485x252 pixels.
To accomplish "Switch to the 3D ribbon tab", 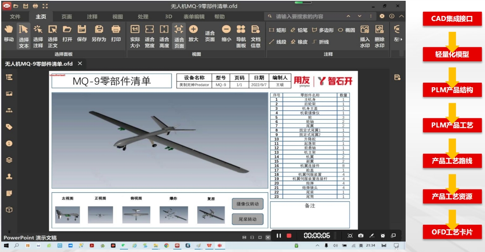I will click(168, 17).
